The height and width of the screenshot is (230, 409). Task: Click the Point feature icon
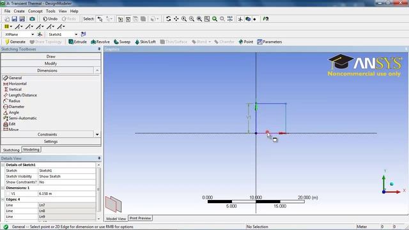point(245,42)
